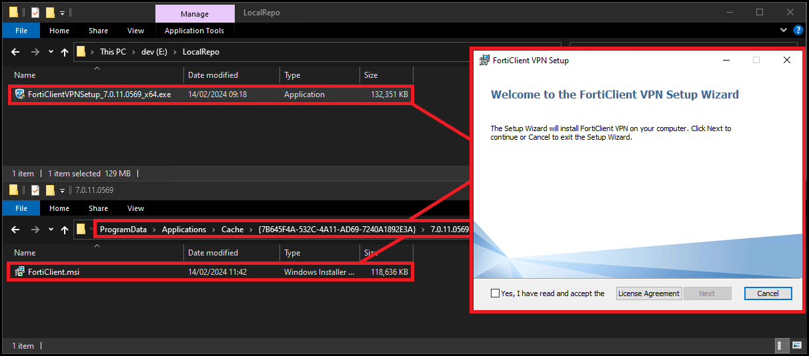Open Share tab in LocalRepo window
This screenshot has height=356, width=809.
[98, 31]
